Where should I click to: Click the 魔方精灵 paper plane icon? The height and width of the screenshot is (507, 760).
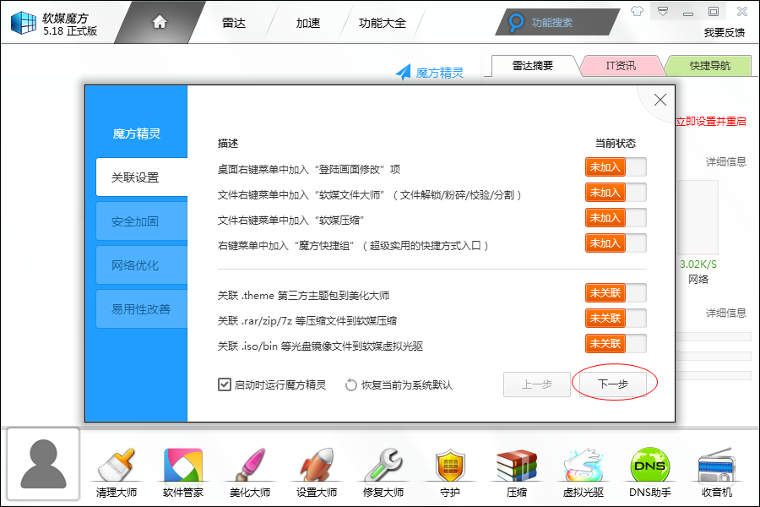(403, 73)
